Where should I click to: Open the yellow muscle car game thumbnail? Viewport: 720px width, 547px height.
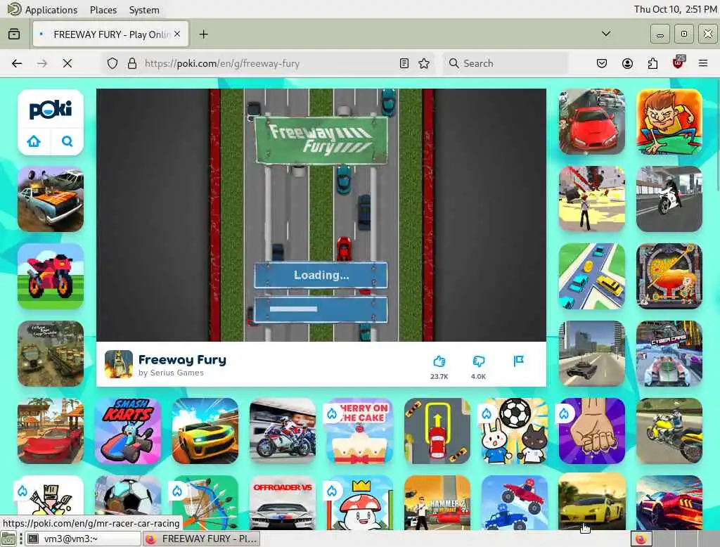point(205,431)
